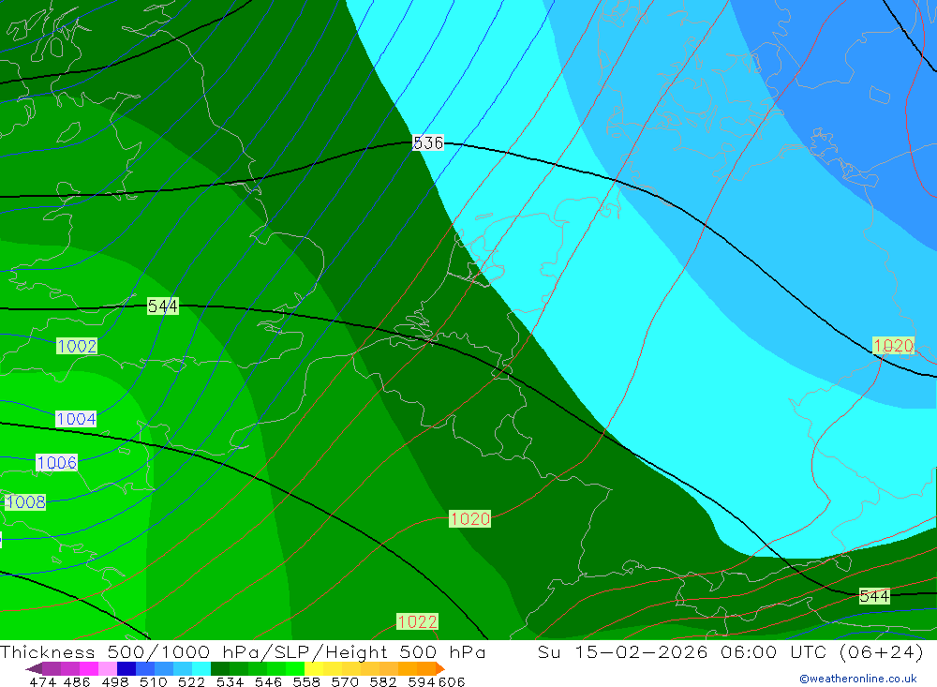Click the 570 legend value
The width and height of the screenshot is (937, 687).
[x=344, y=681]
